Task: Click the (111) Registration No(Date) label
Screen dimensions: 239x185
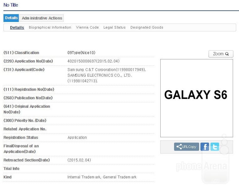Action: coord(29,90)
